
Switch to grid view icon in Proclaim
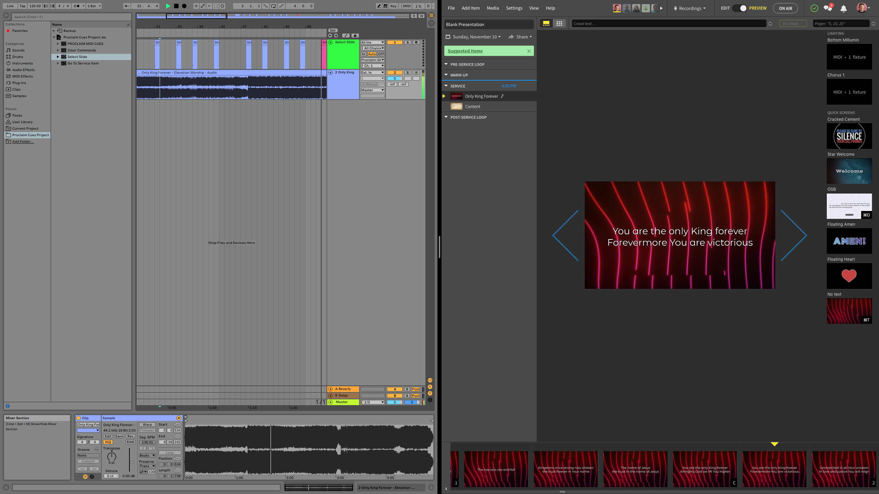559,24
